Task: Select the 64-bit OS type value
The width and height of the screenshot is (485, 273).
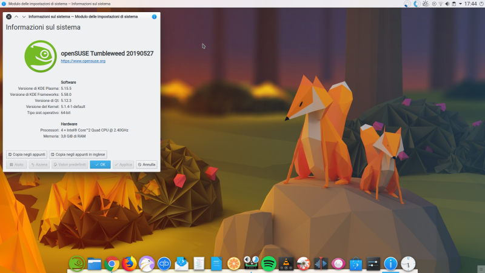Action: click(x=65, y=113)
